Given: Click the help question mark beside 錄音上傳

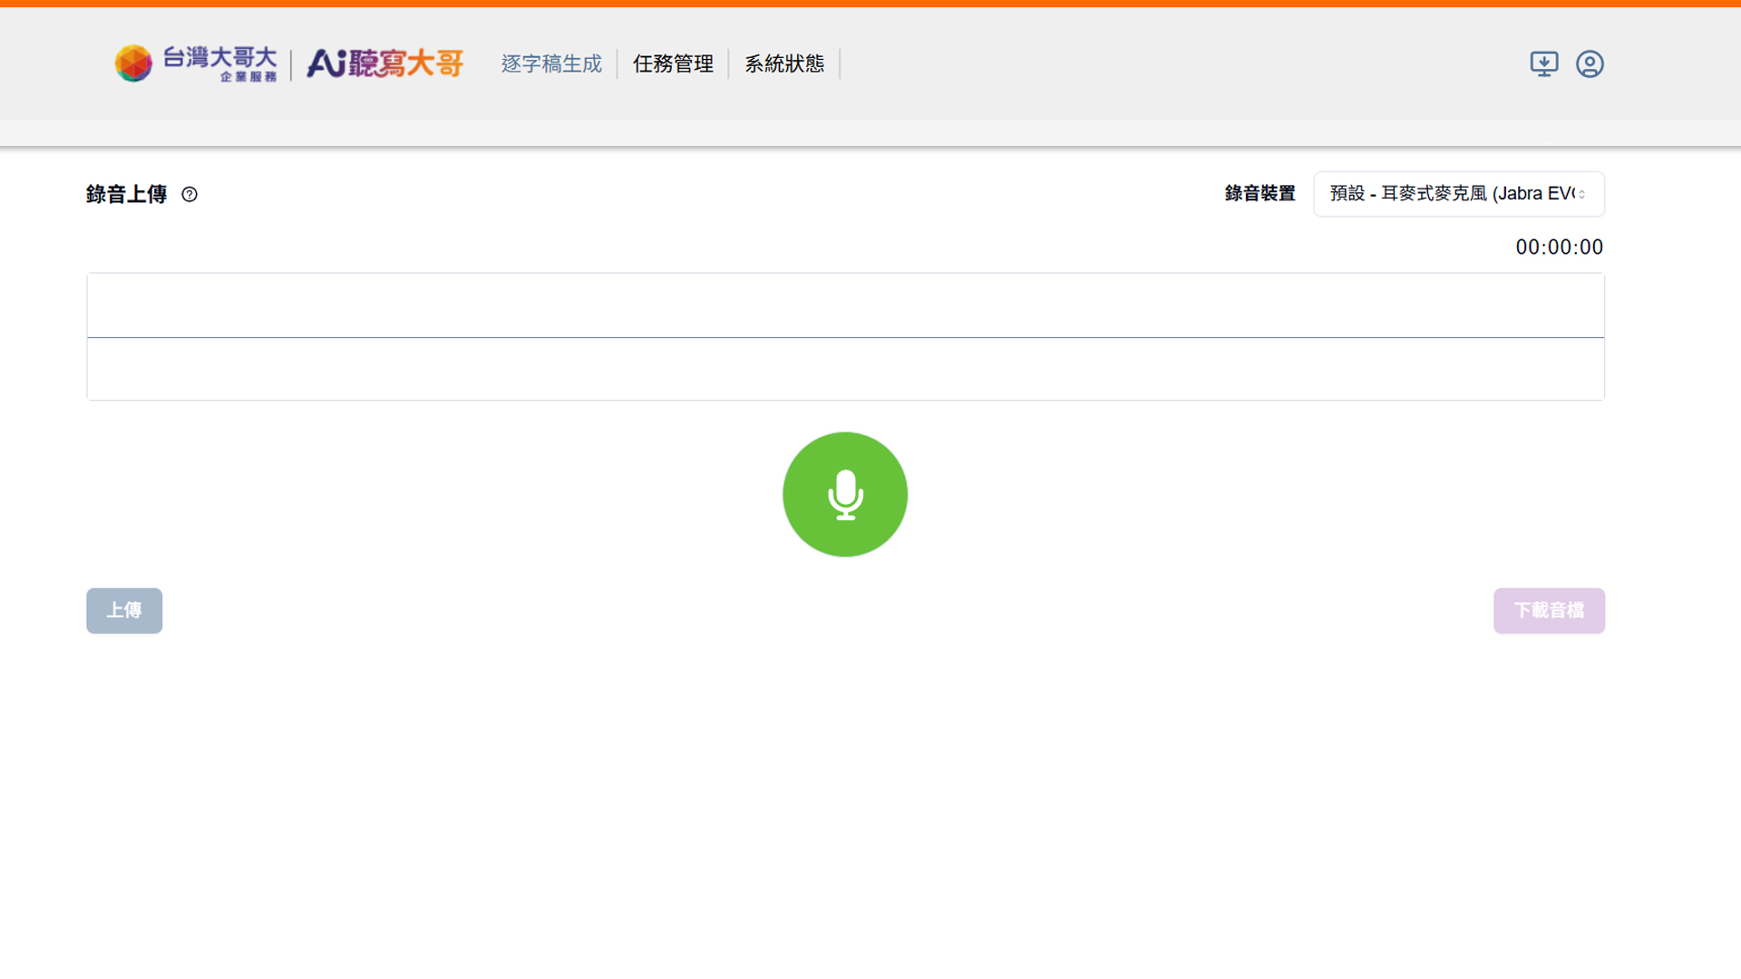Looking at the screenshot, I should pos(190,194).
